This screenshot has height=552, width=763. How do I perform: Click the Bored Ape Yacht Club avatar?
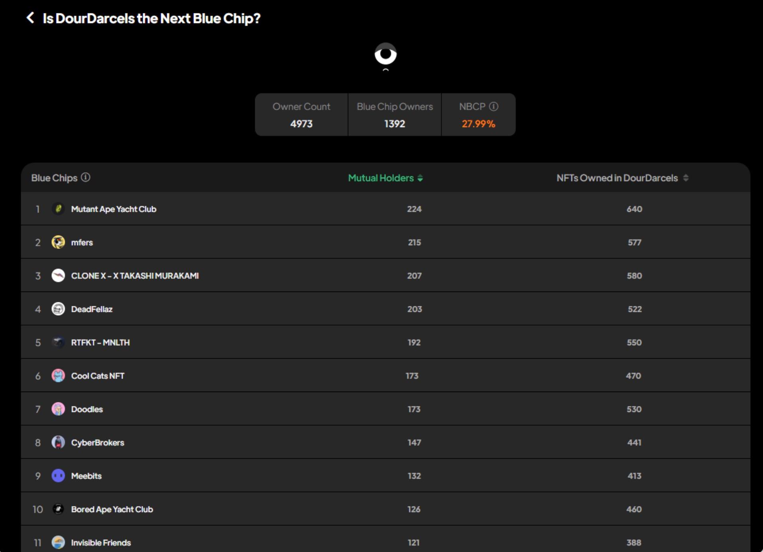(58, 509)
